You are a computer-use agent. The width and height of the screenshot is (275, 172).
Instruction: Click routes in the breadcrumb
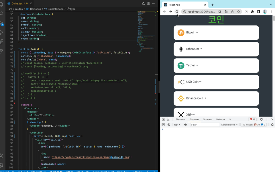[x=19, y=9]
